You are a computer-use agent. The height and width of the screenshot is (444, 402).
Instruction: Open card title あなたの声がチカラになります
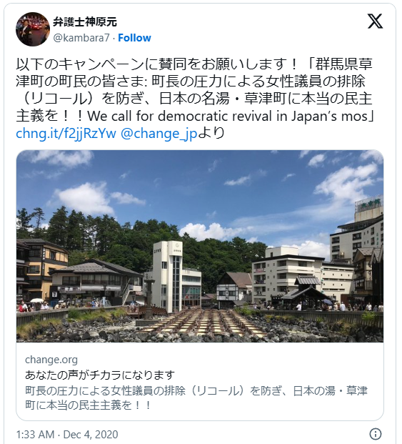100,375
